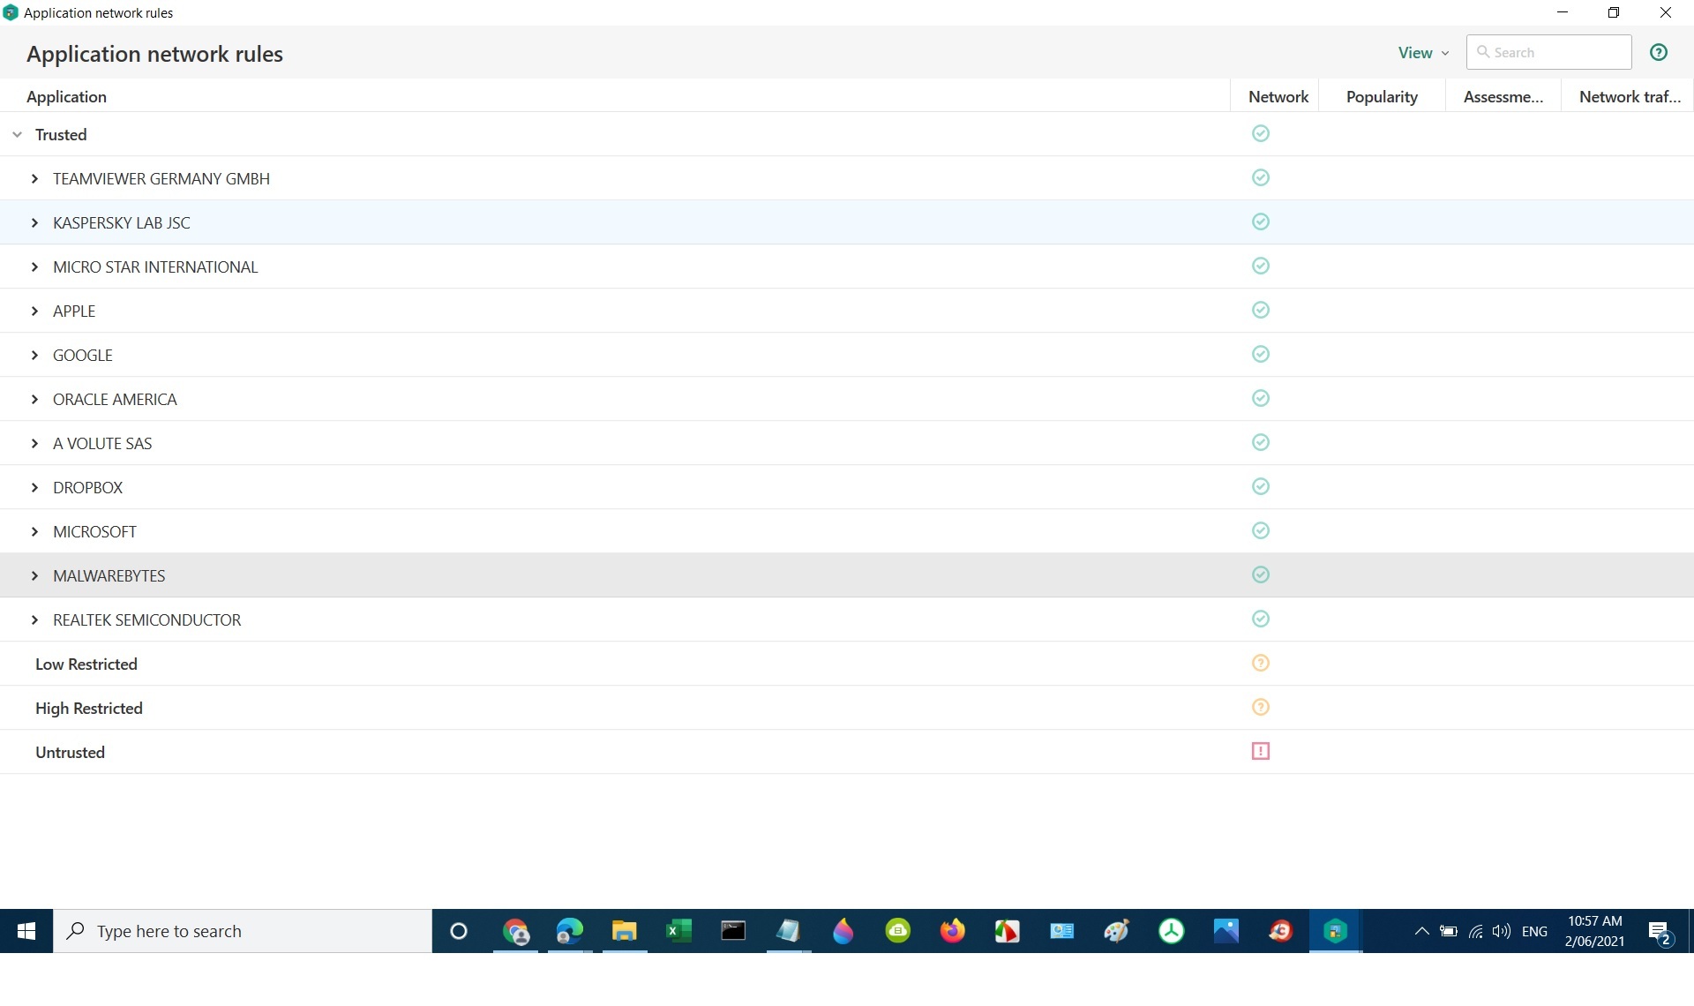This screenshot has width=1694, height=1006.
Task: Open Chrome from the taskbar
Action: [x=515, y=931]
